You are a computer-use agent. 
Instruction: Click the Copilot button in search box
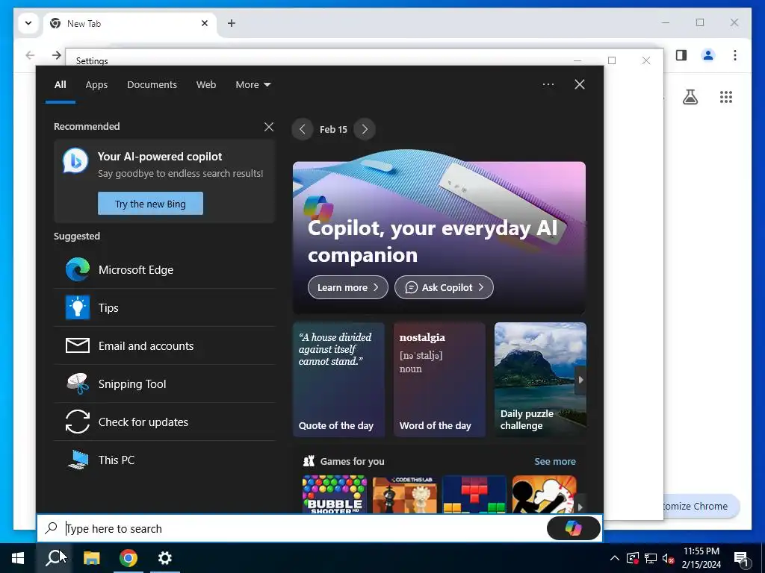(x=573, y=528)
